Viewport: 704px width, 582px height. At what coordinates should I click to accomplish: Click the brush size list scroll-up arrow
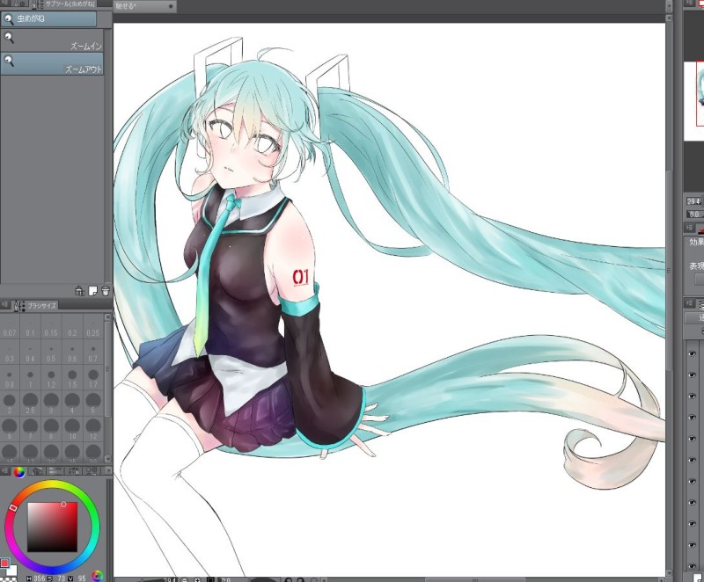pos(107,317)
